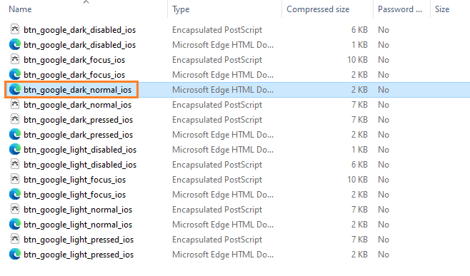Sort files by the Name column
This screenshot has width=470, height=276.
(20, 9)
